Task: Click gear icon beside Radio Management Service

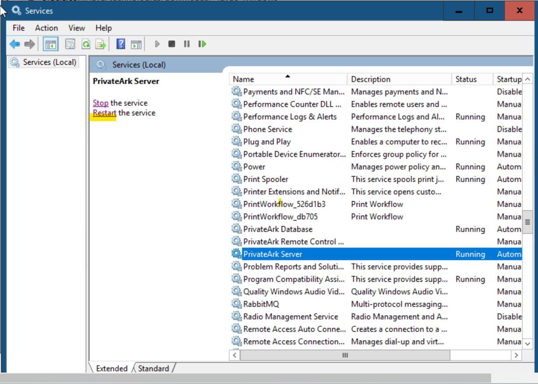Action: tap(237, 316)
